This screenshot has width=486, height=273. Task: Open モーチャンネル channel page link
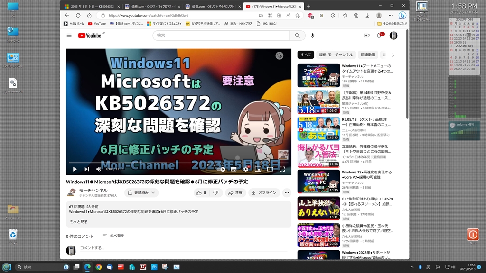pyautogui.click(x=93, y=191)
